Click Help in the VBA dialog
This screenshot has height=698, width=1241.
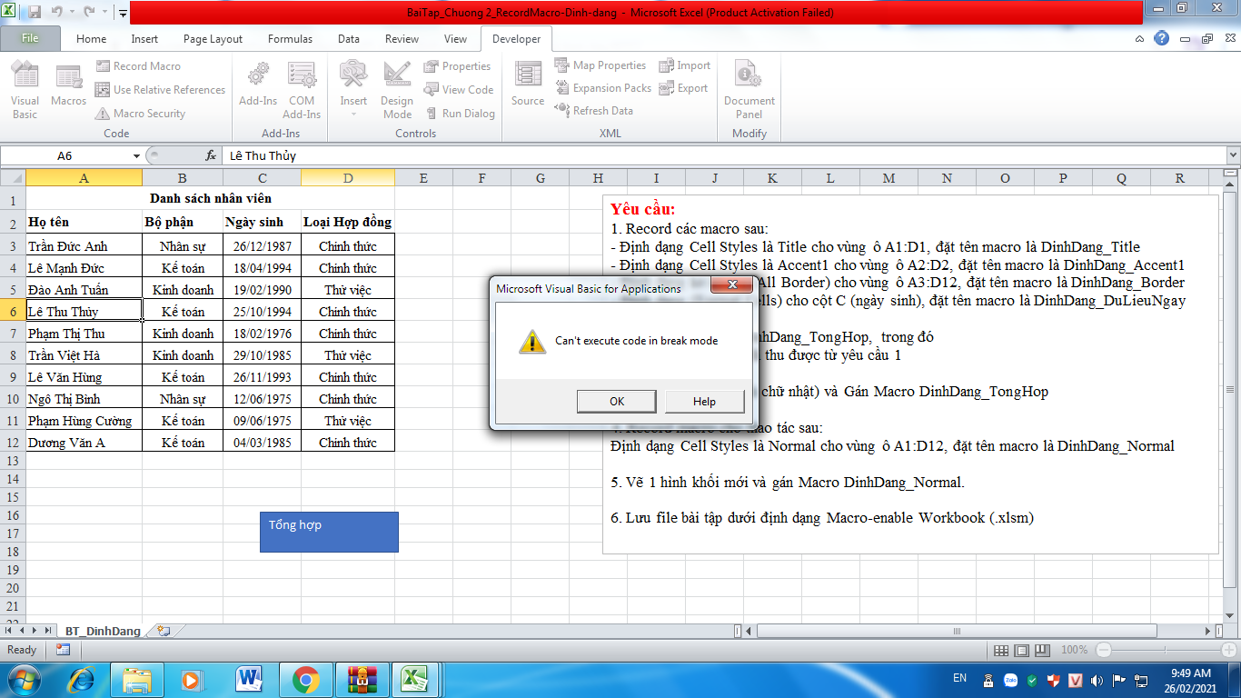704,402
